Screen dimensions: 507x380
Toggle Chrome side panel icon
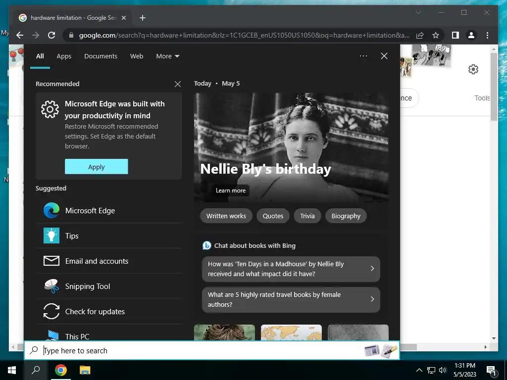(456, 35)
